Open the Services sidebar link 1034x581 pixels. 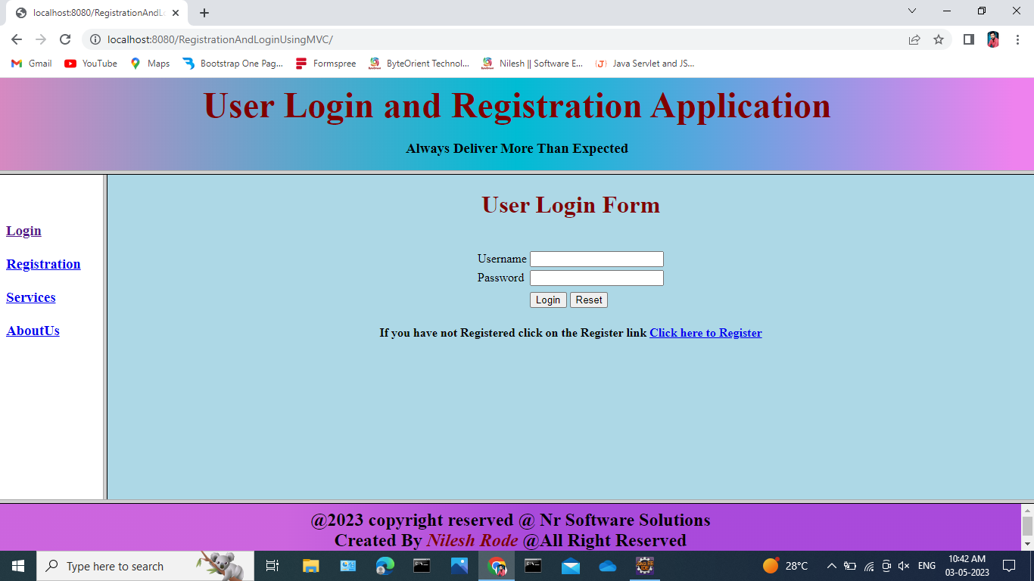31,297
